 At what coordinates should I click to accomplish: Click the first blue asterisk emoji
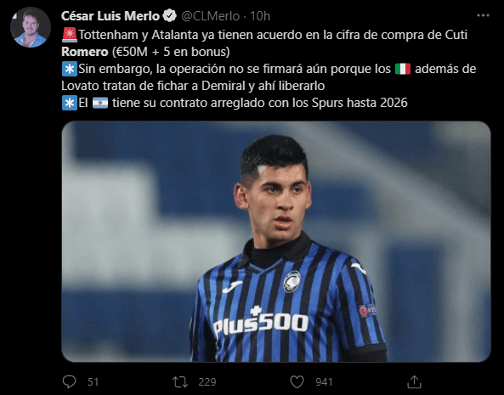click(70, 69)
